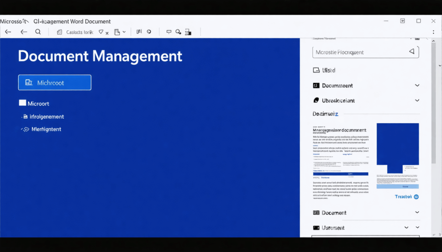
Task: Click the small icon at side panel header right
Action: pyautogui.click(x=417, y=38)
